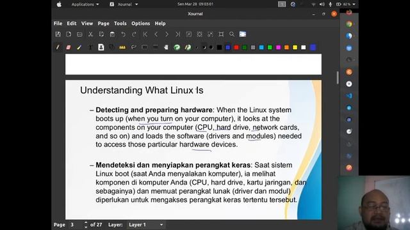Image resolution: width=410 pixels, height=230 pixels.
Task: Create a new journal via New icon
Action: [x=69, y=34]
